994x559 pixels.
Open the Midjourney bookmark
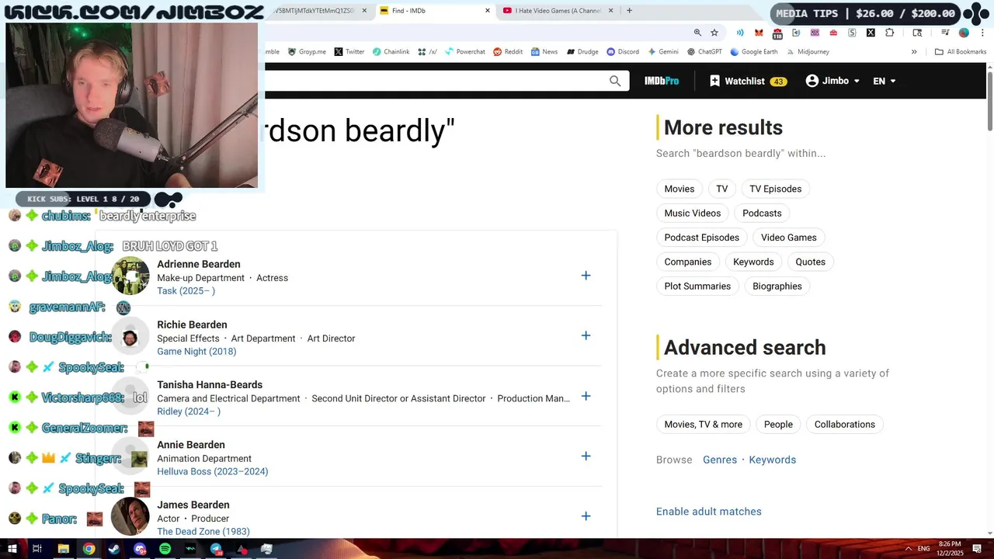[x=807, y=52]
